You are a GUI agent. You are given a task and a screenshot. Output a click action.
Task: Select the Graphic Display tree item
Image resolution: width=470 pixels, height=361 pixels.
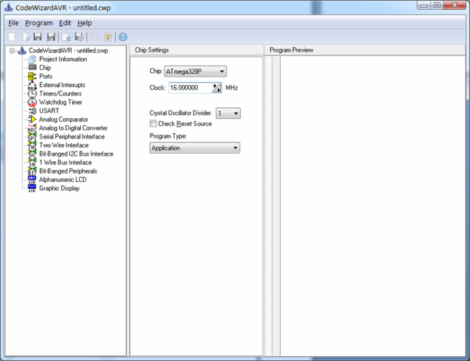pyautogui.click(x=59, y=188)
